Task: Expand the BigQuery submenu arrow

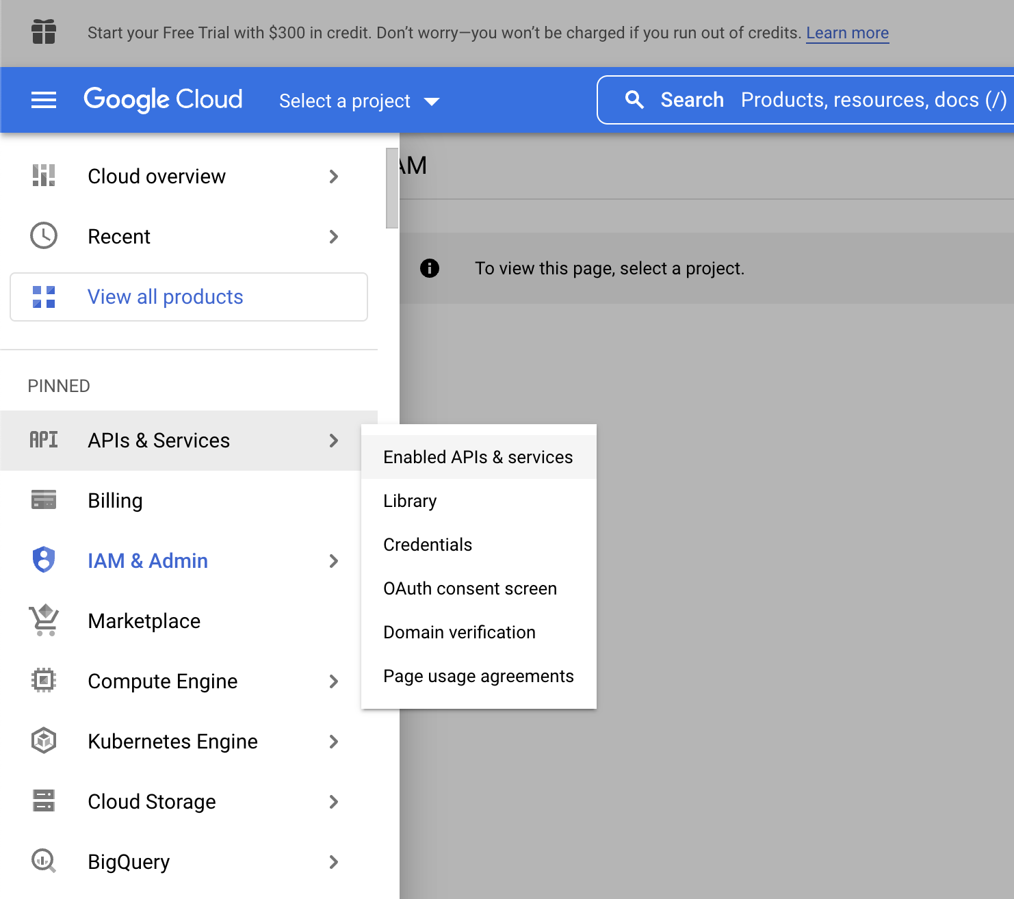Action: tap(333, 862)
